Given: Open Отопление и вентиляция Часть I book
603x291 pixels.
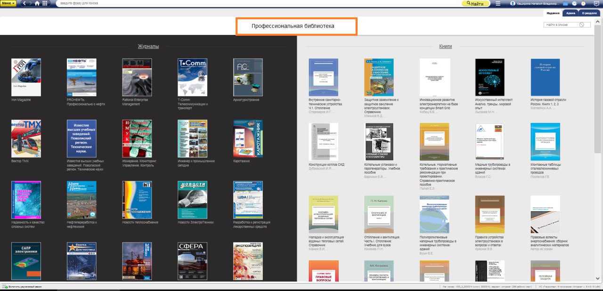Looking at the screenshot, I should pyautogui.click(x=379, y=214).
